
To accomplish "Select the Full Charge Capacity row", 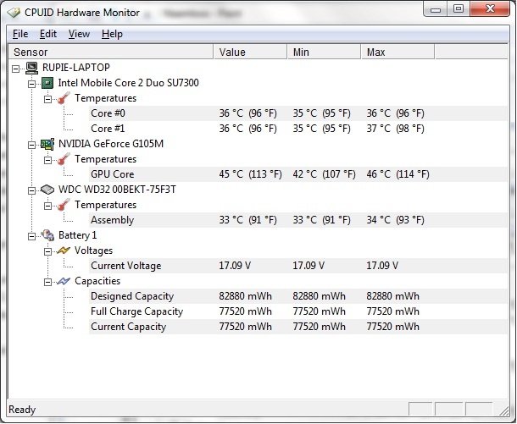I will [x=298, y=311].
